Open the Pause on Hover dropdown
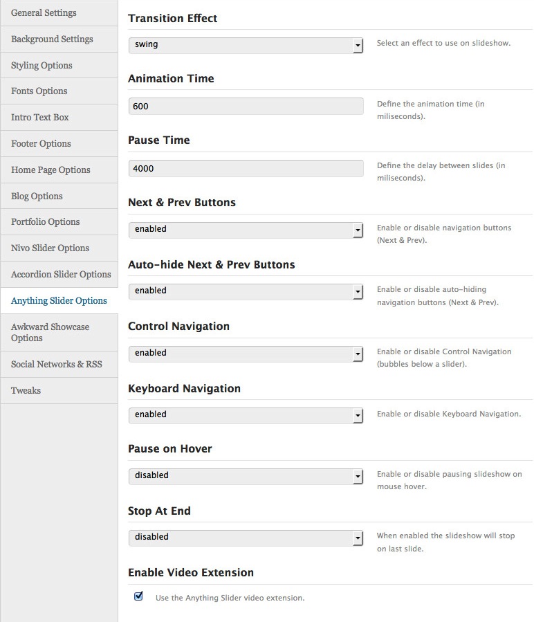 coord(246,476)
